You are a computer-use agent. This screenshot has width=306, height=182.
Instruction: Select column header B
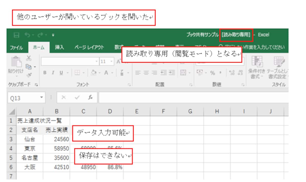coord(57,111)
